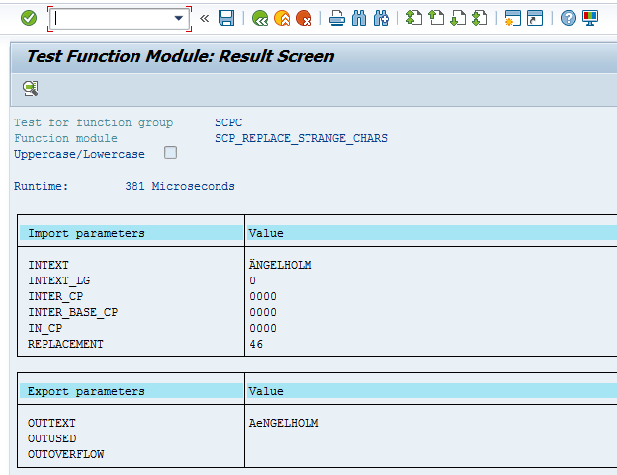Click the orange Exit icon

coord(282,18)
